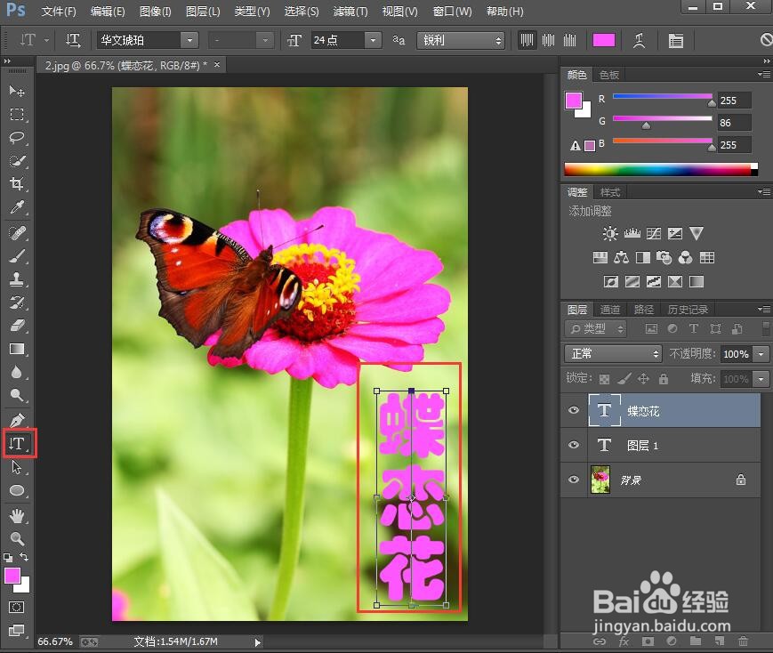The height and width of the screenshot is (653, 773).
Task: Change the screen mode
Action: click(16, 630)
